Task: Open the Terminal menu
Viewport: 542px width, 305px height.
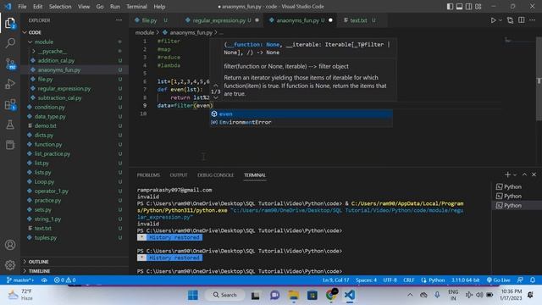Action: pos(136,7)
